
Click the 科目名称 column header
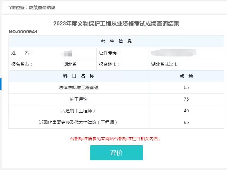(x=79, y=76)
